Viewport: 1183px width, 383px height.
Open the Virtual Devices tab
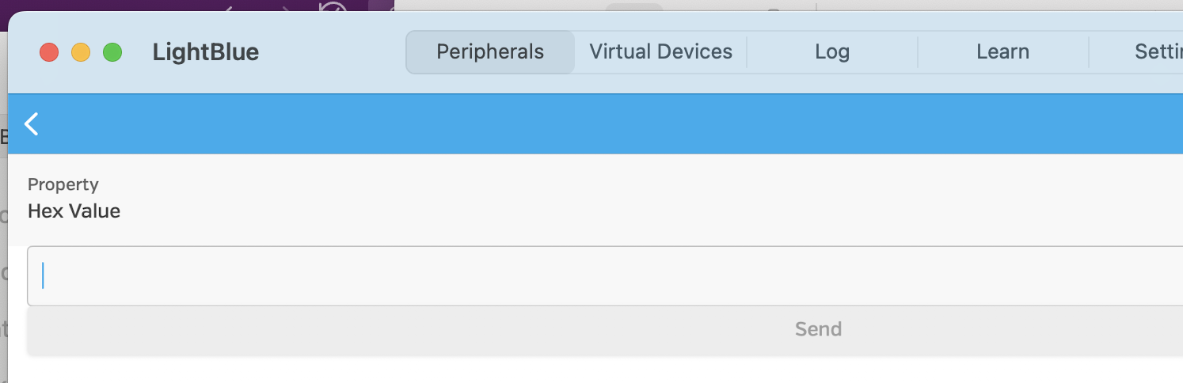660,52
